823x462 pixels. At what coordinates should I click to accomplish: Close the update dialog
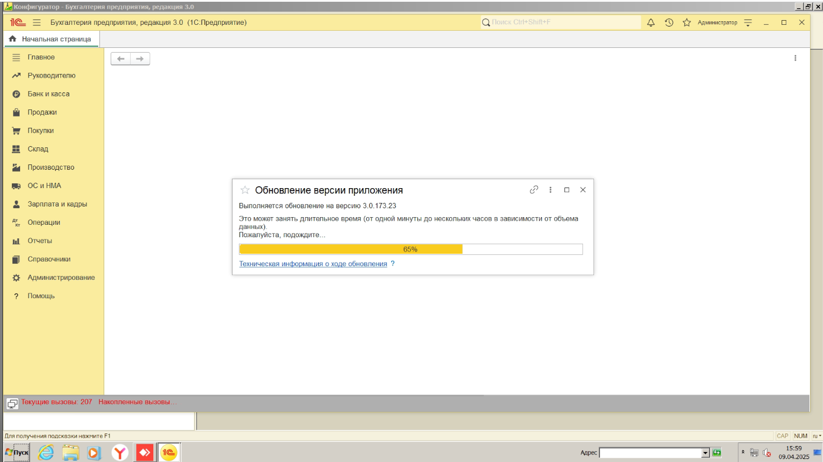[x=583, y=190]
